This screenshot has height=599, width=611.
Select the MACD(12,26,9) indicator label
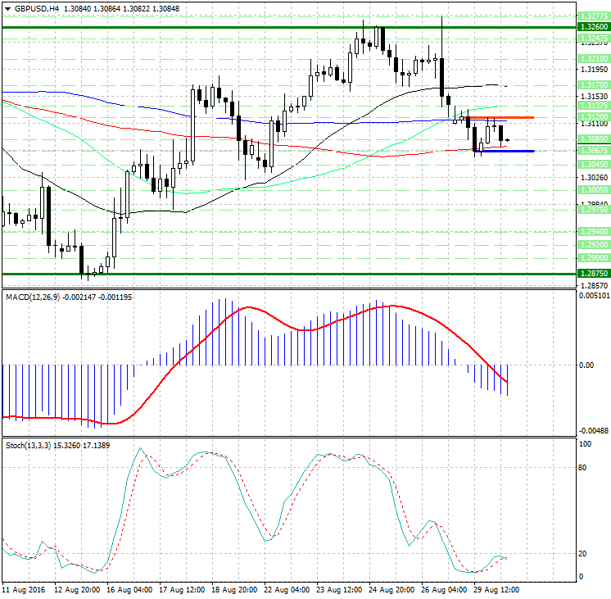tap(33, 296)
